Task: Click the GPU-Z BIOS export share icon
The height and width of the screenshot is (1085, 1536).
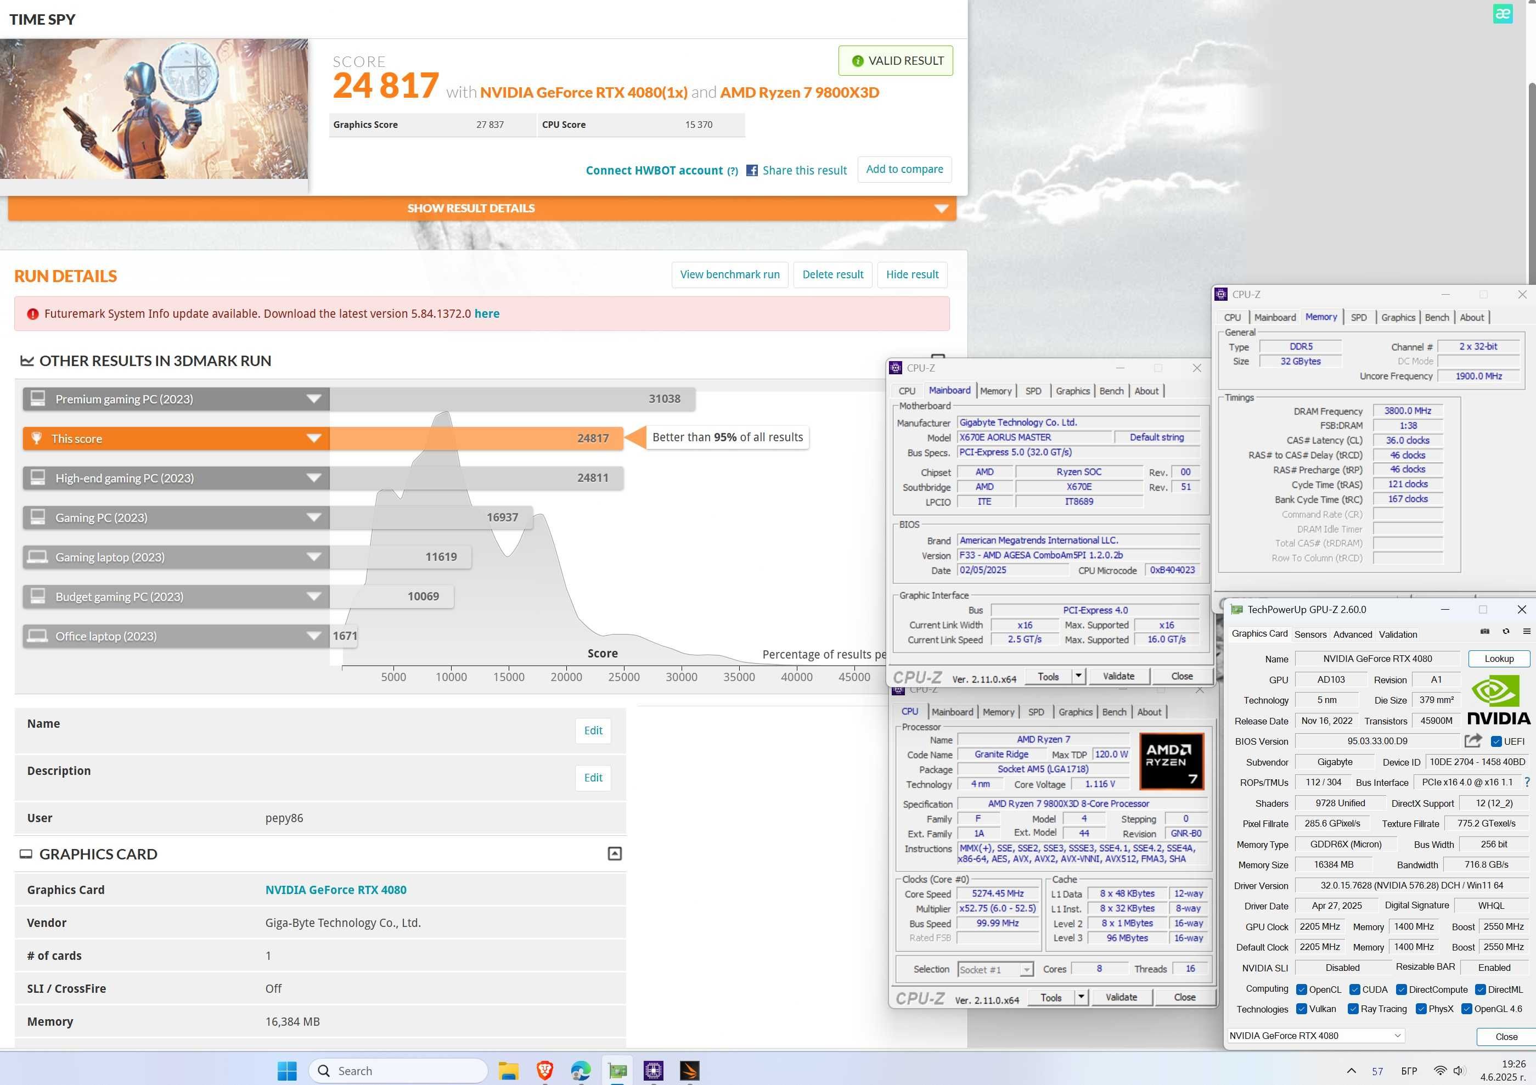Action: tap(1472, 740)
